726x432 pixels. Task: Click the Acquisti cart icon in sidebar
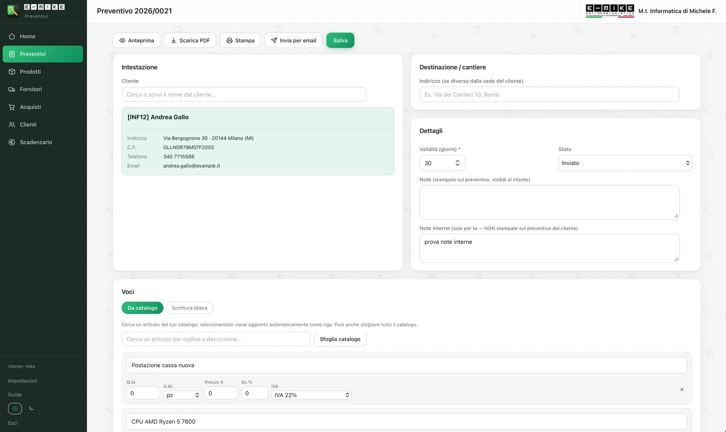[x=12, y=107]
